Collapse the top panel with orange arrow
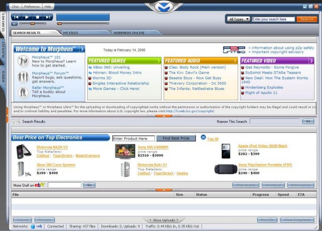This screenshot has width=322, height=231. (164, 116)
